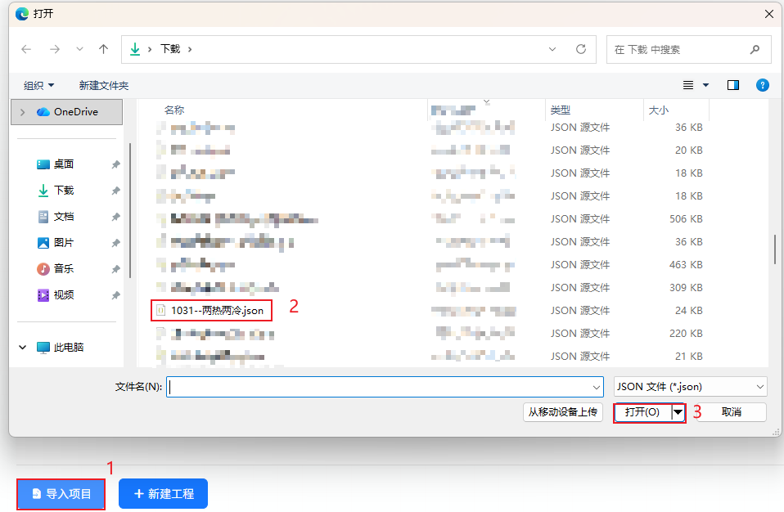
Task: Click 新建工程 button on the page
Action: click(x=163, y=493)
